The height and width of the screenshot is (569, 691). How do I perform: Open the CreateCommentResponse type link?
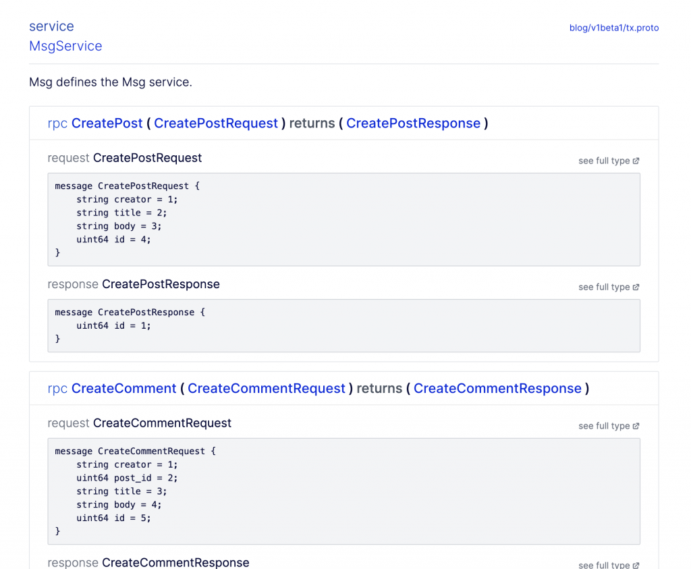[497, 388]
